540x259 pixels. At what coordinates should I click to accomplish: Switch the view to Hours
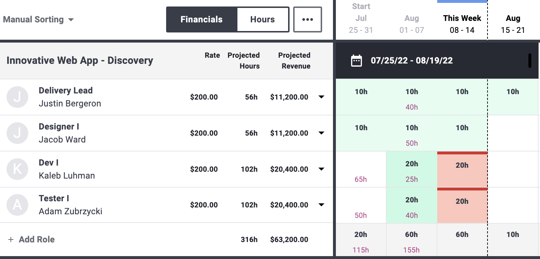coord(262,19)
